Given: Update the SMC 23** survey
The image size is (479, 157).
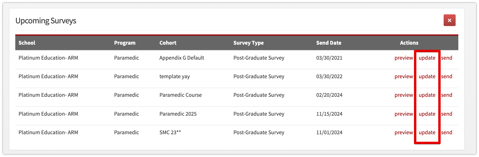Looking at the screenshot, I should (x=427, y=132).
